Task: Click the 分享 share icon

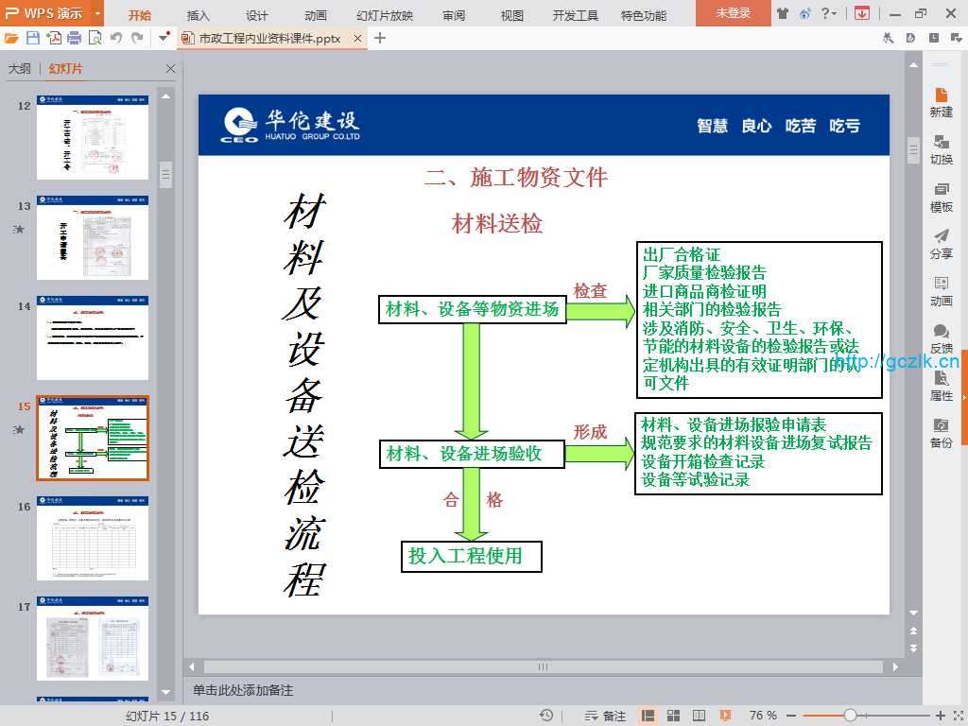Action: pyautogui.click(x=941, y=244)
